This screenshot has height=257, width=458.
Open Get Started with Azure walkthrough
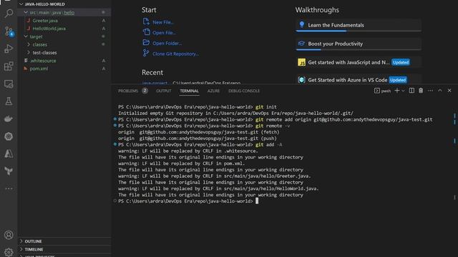tap(359, 80)
